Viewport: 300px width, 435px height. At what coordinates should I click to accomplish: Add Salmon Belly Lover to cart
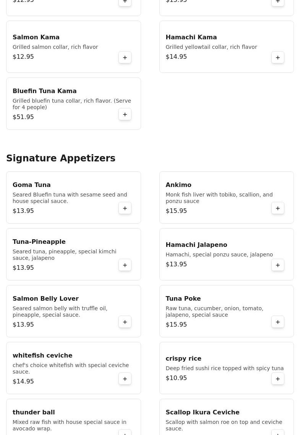(125, 322)
